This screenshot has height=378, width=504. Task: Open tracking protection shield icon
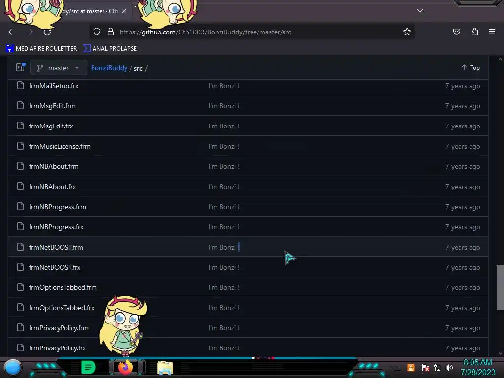pyautogui.click(x=97, y=32)
